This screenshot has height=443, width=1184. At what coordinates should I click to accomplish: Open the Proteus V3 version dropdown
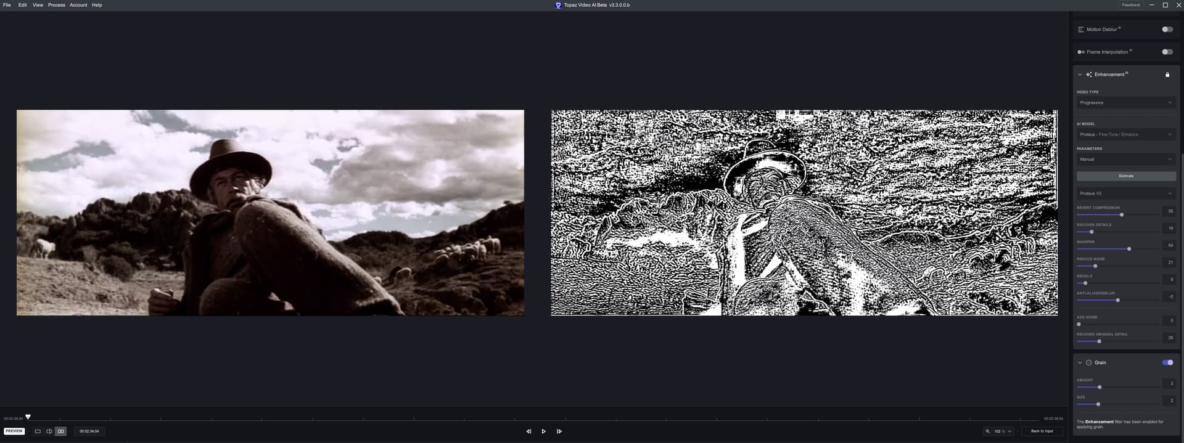tap(1126, 193)
